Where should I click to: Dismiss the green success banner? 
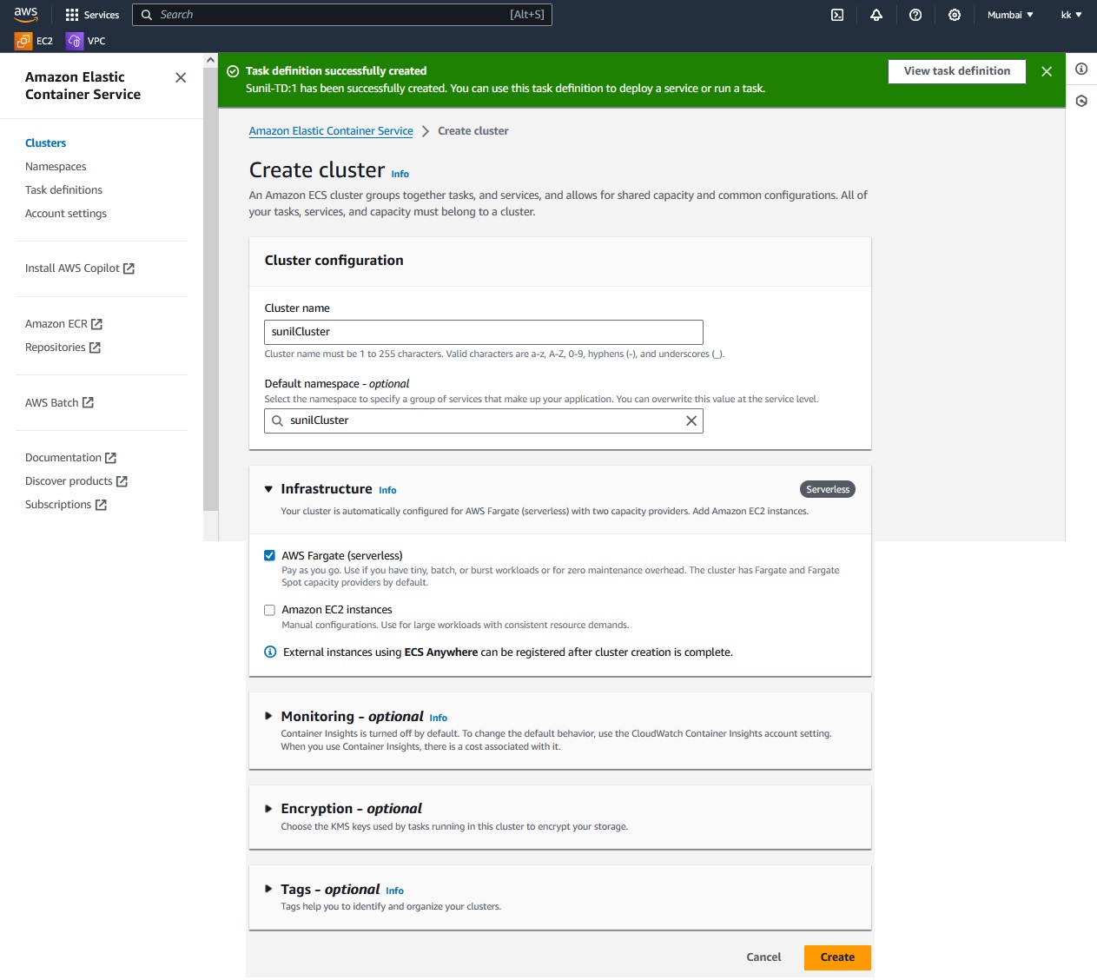pyautogui.click(x=1047, y=71)
